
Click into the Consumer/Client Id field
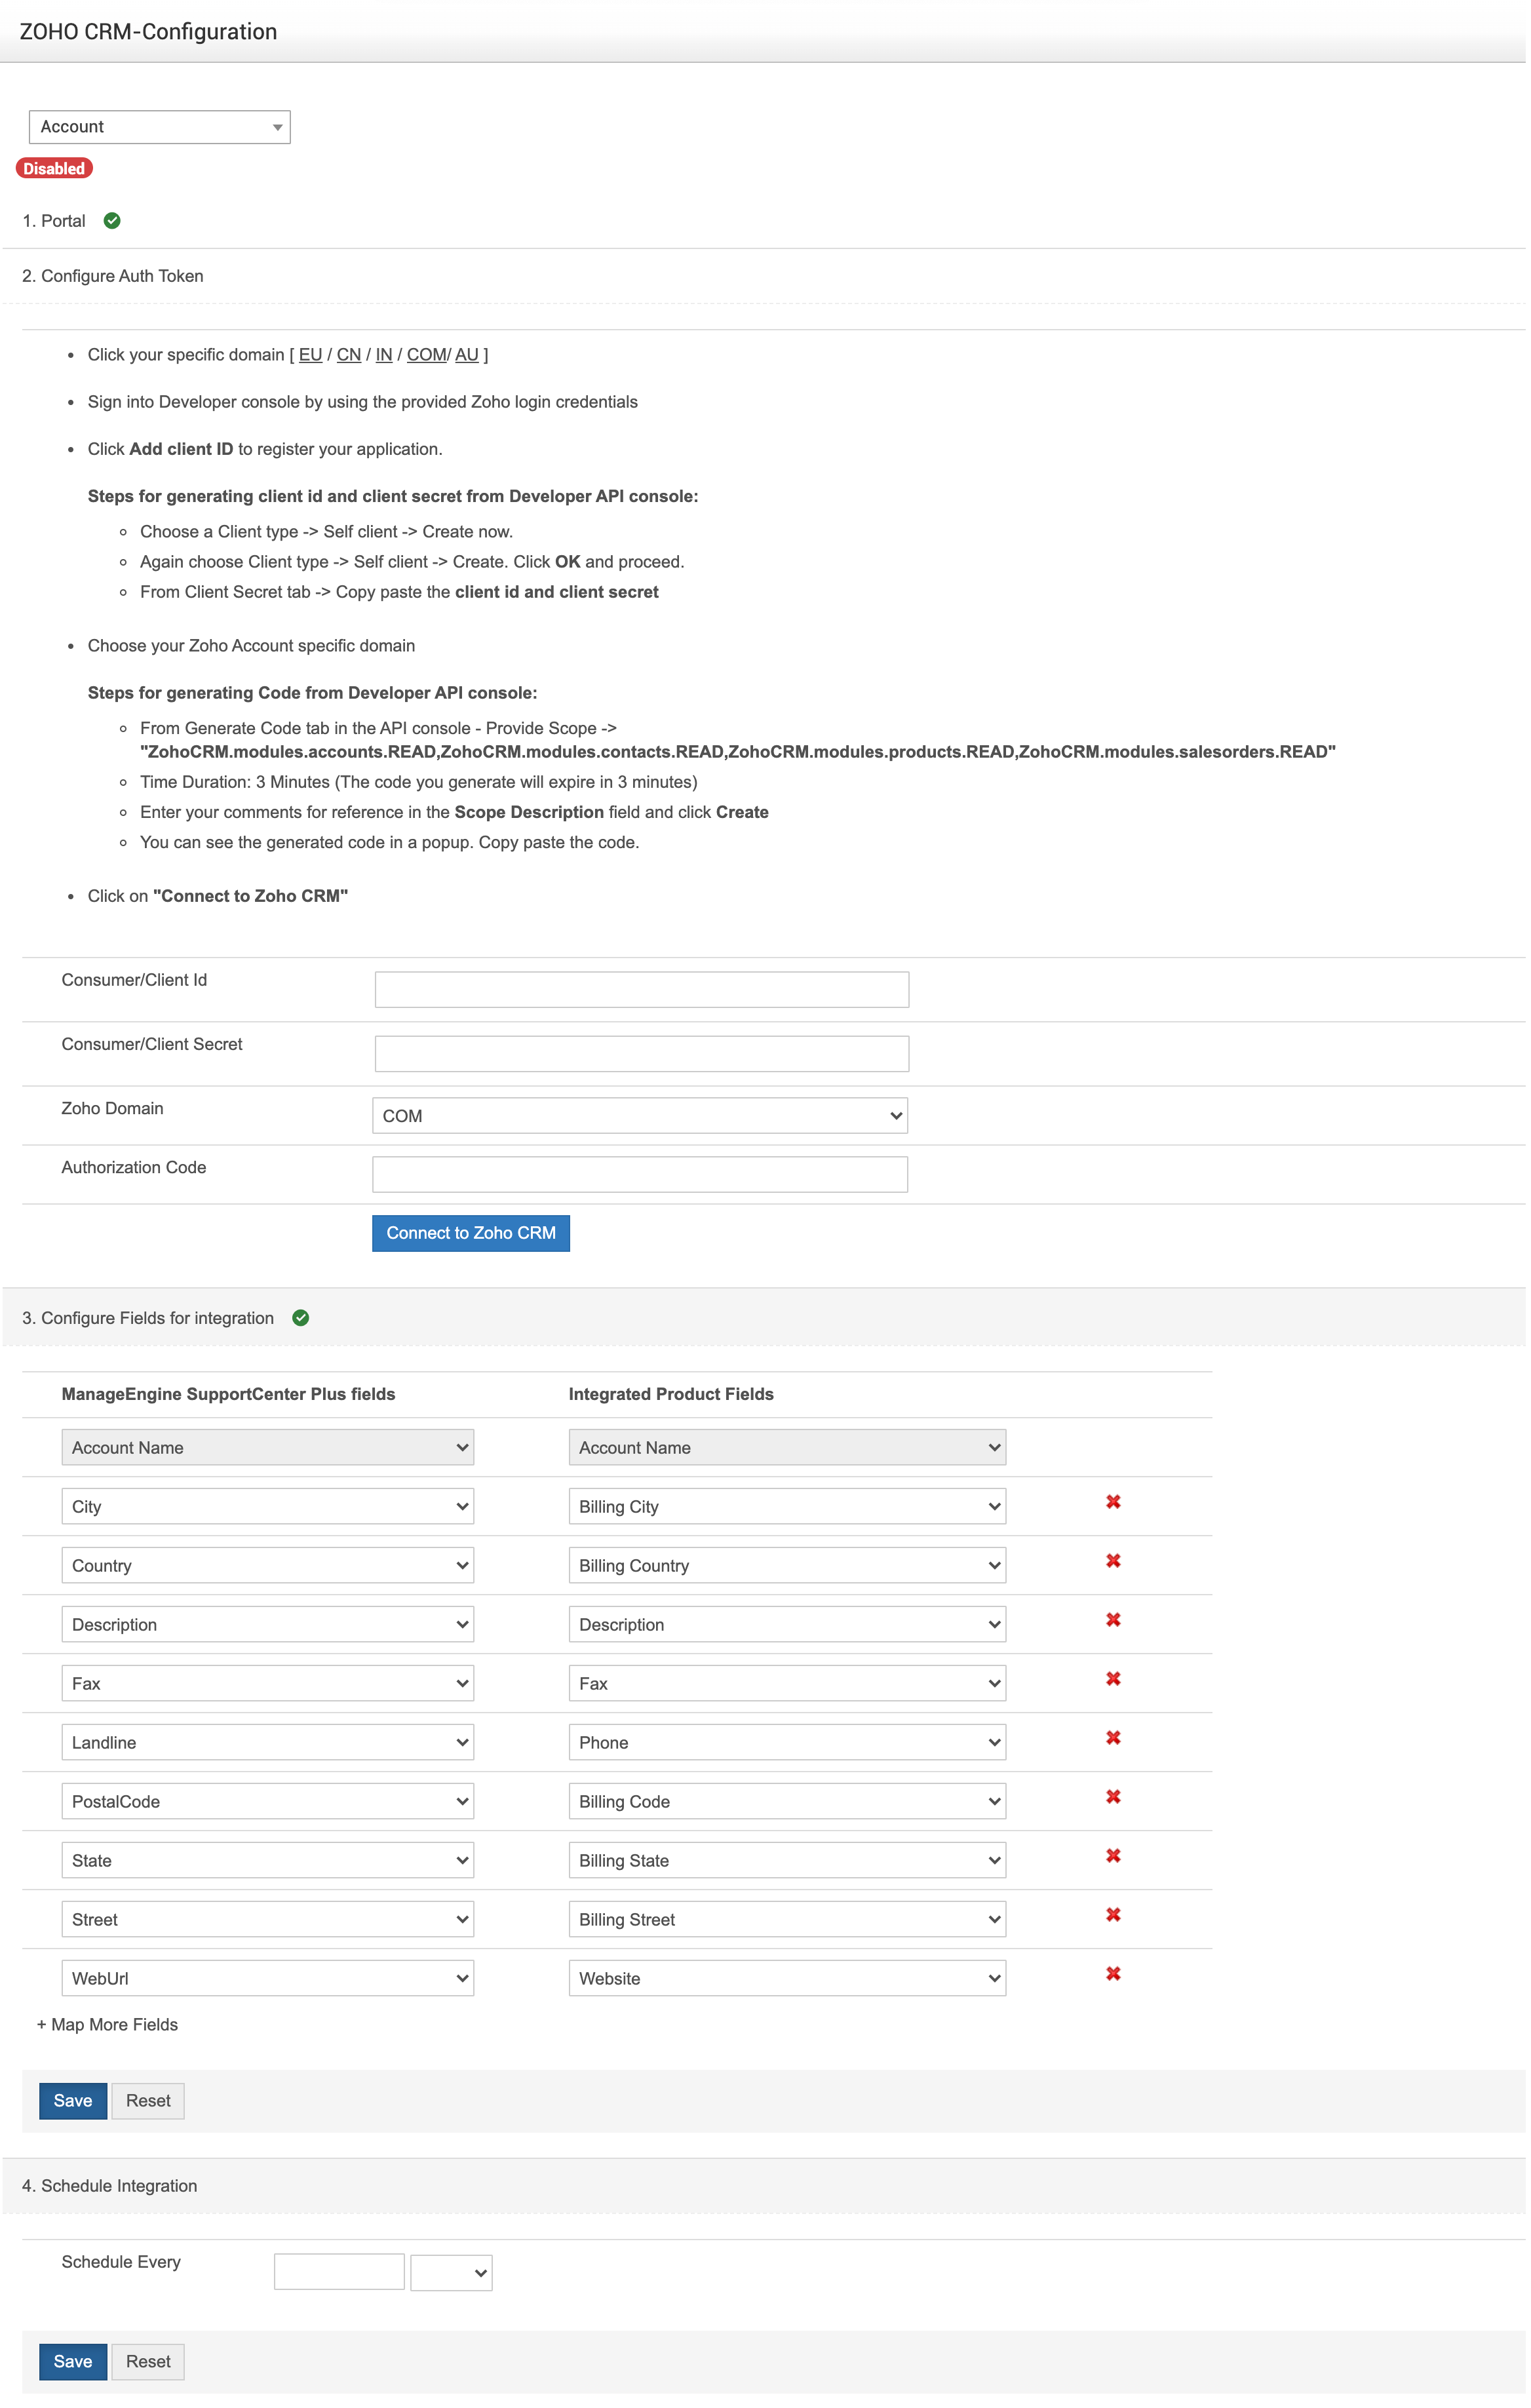(641, 989)
